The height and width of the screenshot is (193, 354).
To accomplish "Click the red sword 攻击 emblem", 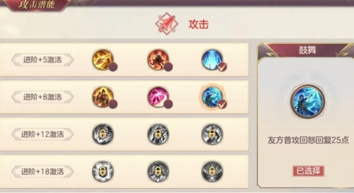I will coord(166,24).
